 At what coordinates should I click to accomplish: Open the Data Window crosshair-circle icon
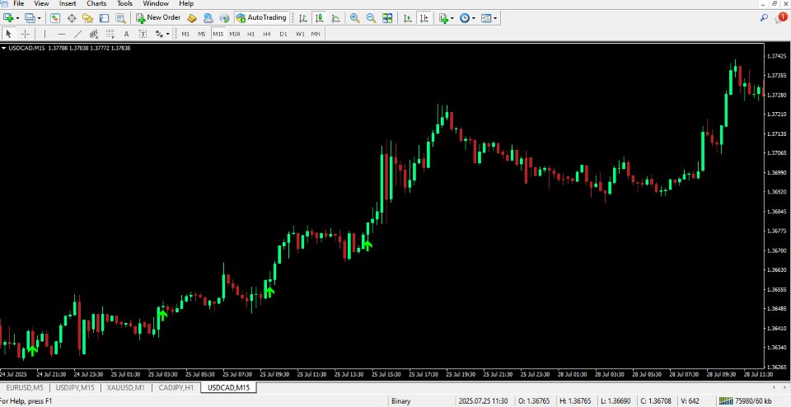(x=72, y=18)
